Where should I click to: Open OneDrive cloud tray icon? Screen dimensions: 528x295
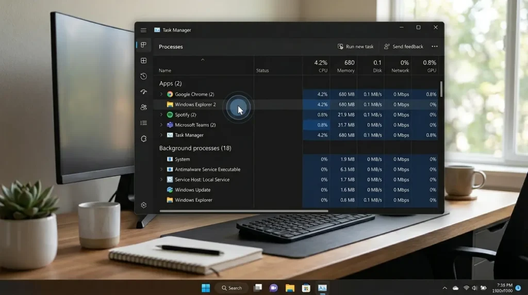pyautogui.click(x=456, y=288)
